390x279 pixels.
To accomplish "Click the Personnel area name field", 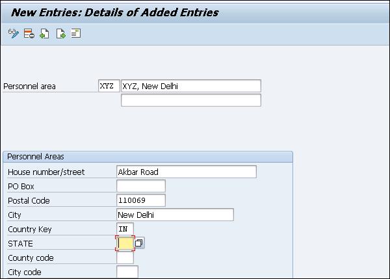I will [x=191, y=86].
